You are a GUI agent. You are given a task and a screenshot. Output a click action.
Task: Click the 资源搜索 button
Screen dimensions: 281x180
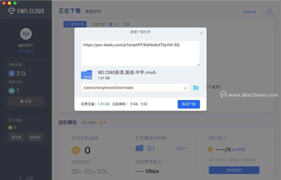click(x=250, y=12)
